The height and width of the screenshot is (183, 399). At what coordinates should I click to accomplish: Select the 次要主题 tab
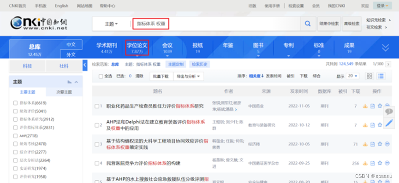click(x=64, y=92)
